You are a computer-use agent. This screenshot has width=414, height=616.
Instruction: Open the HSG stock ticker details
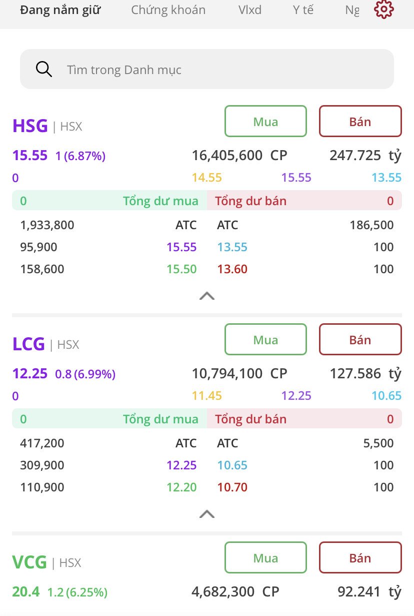[x=30, y=126]
